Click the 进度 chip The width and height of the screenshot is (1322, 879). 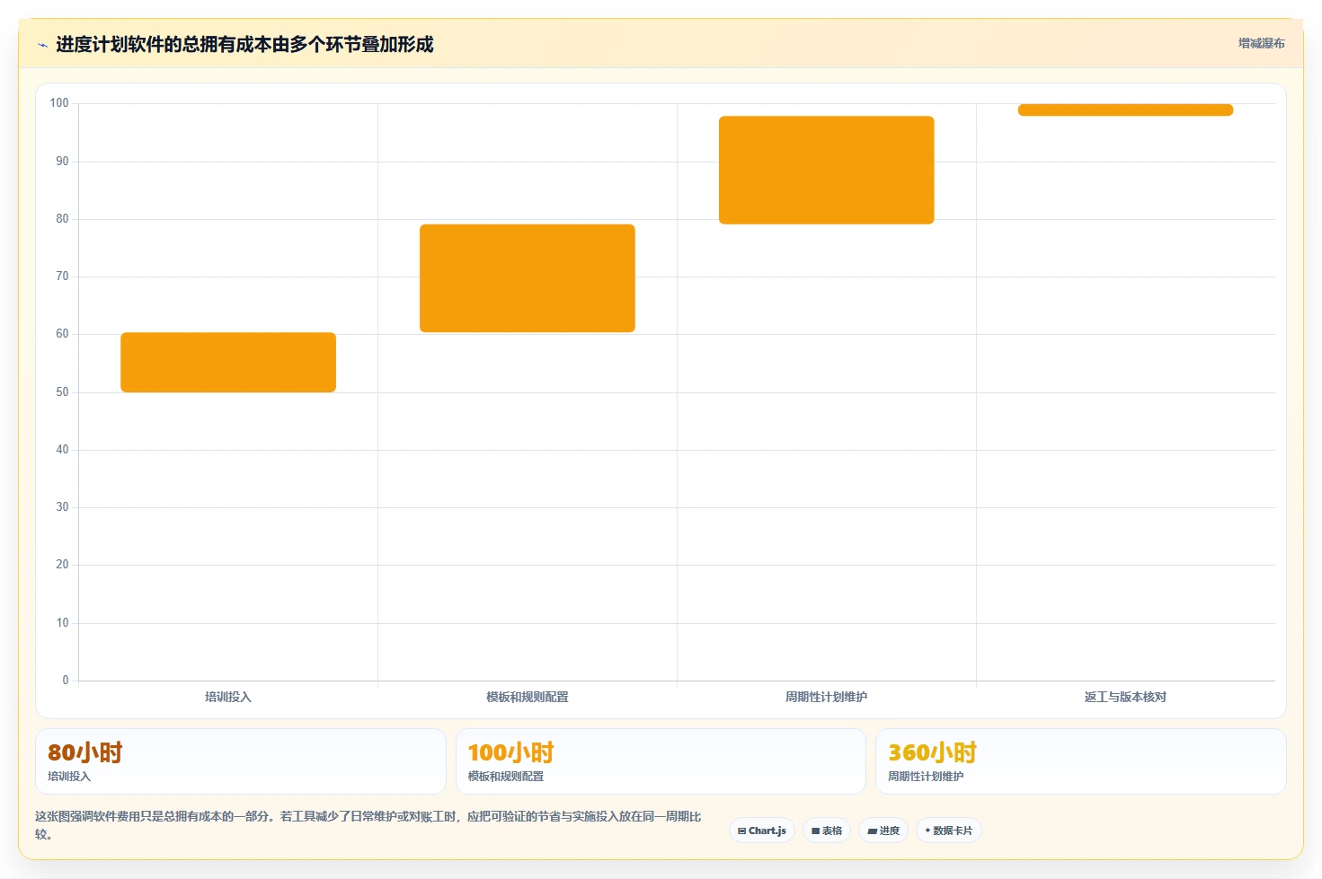point(883,831)
